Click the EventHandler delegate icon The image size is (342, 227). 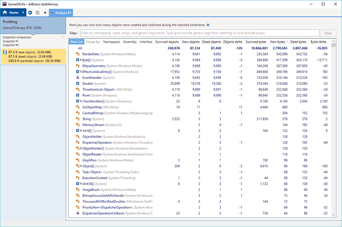pyautogui.click(x=79, y=79)
